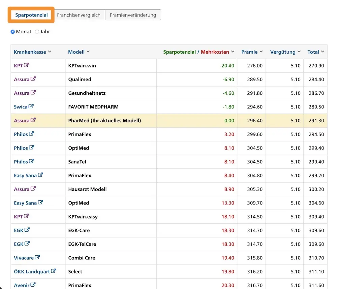Click the Total column sort chevron
The image size is (337, 289).
323,52
